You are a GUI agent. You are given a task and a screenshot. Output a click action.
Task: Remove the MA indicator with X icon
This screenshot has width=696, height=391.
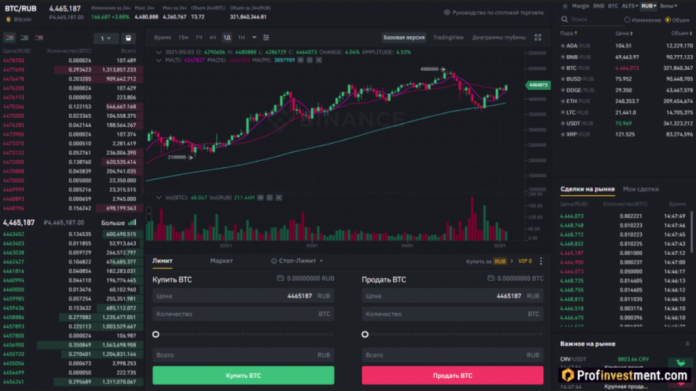click(x=319, y=60)
